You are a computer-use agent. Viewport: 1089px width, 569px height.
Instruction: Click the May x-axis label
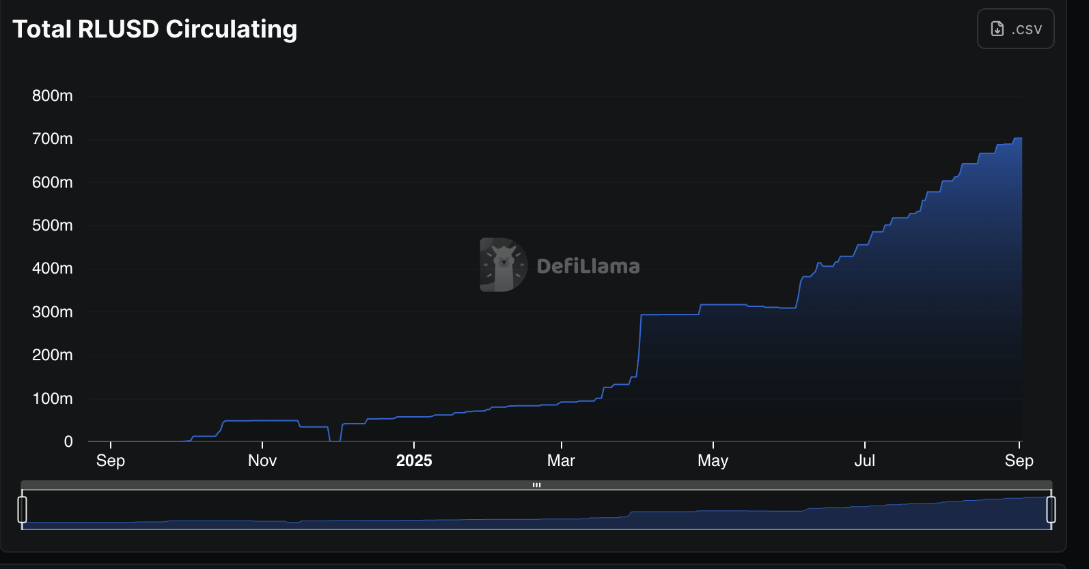tap(713, 461)
